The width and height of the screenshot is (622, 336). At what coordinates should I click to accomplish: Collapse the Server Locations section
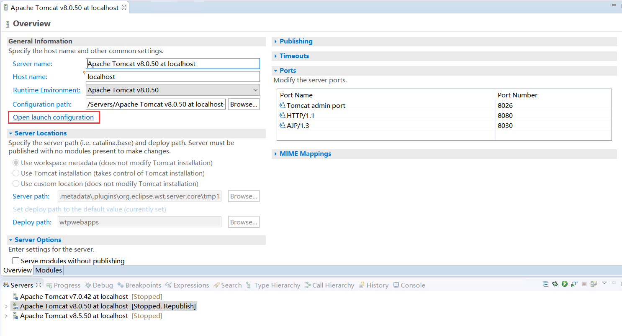10,133
